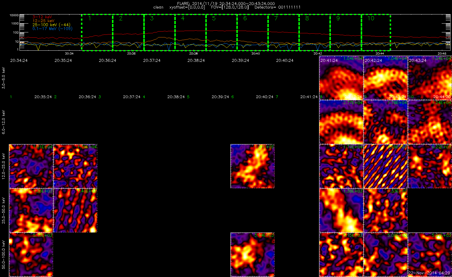Click top-header-row timestamp '20:36:24'
Image resolution: width=452 pixels, height=277 pixels.
[108, 60]
